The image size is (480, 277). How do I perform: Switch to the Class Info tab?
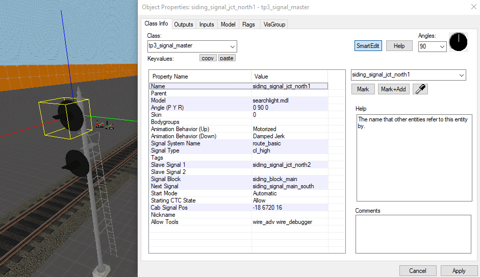[x=156, y=23]
